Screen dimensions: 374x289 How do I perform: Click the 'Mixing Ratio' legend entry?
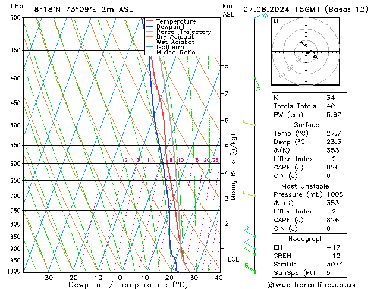pos(176,52)
